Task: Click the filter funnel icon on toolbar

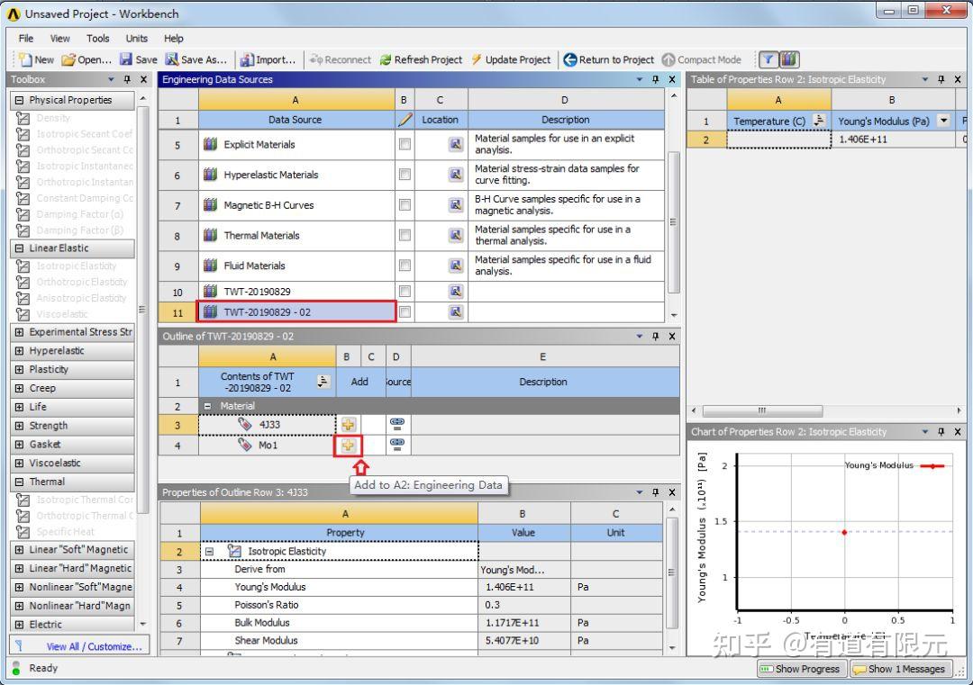Action: click(x=768, y=59)
